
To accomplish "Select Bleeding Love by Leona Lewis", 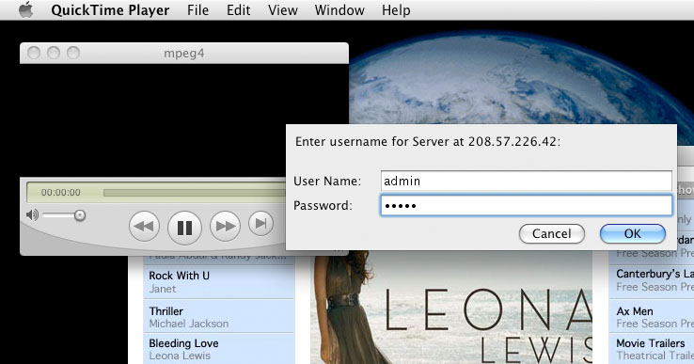I will [x=219, y=349].
